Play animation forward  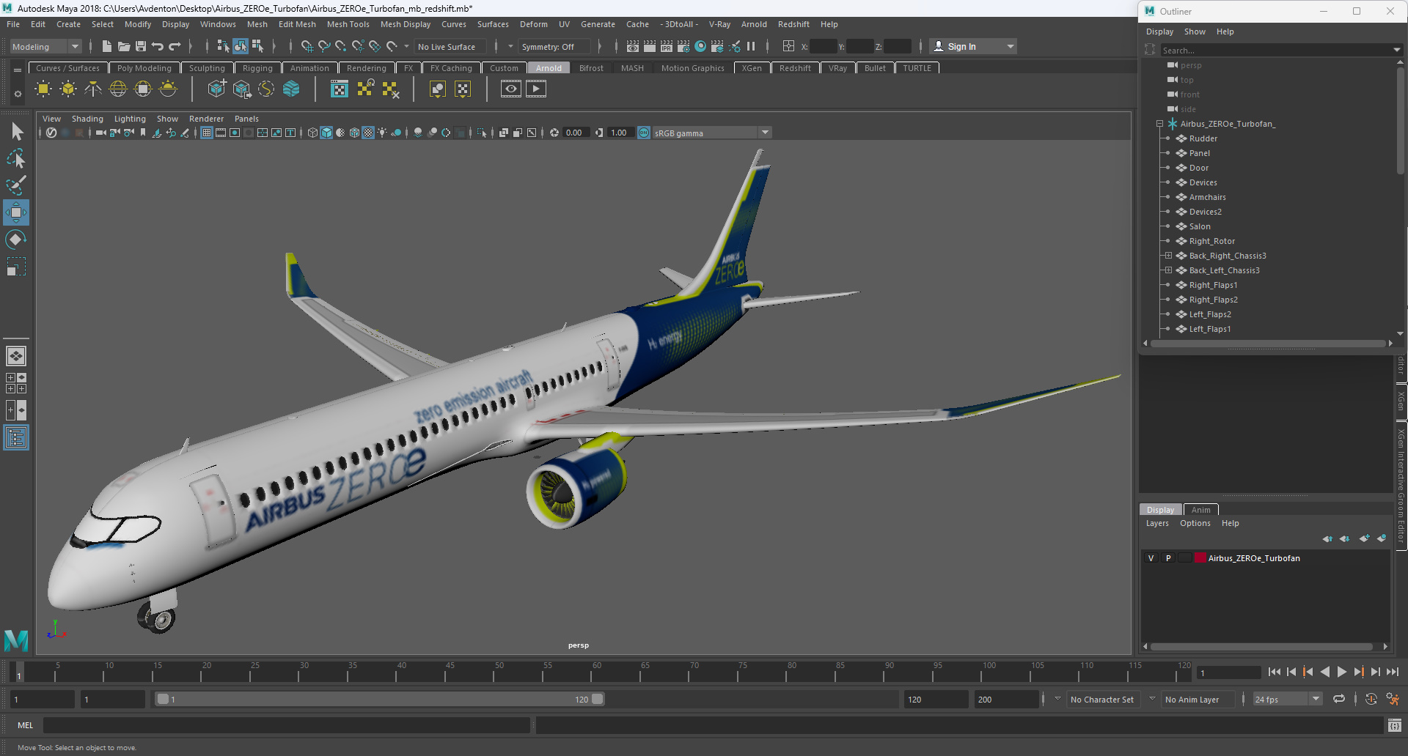pos(1341,672)
